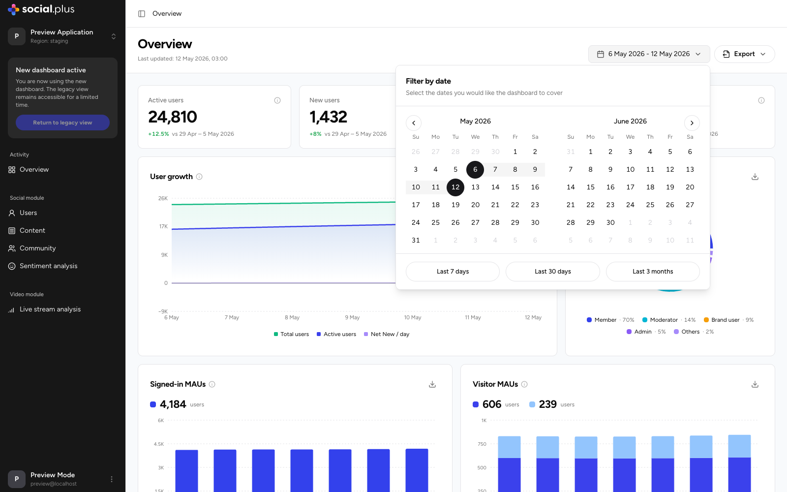Toggle Admin legend entry
The width and height of the screenshot is (787, 492).
(646, 332)
